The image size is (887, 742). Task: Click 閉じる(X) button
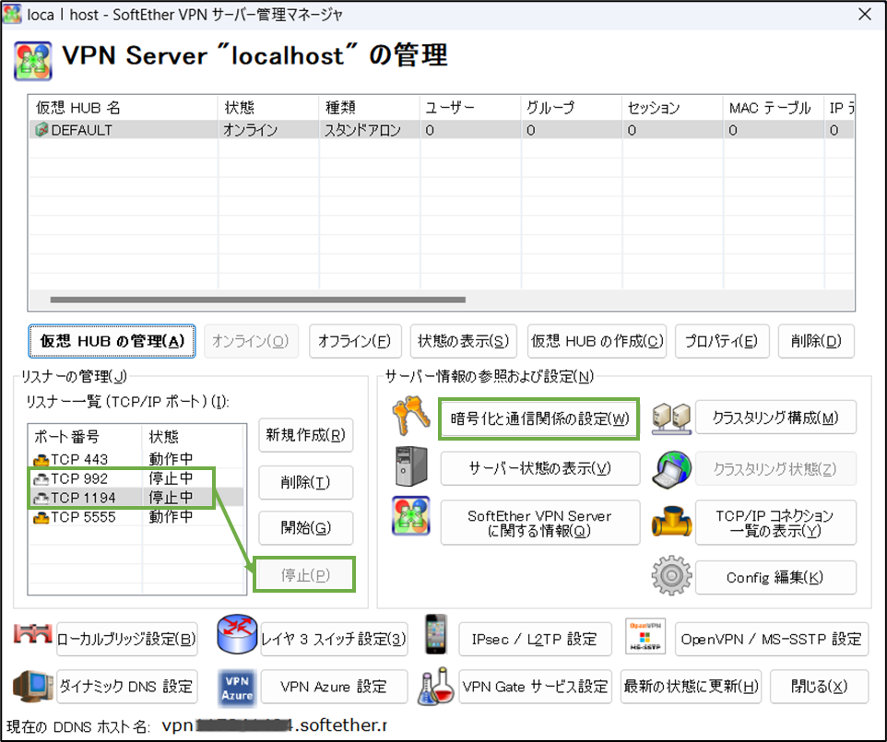click(x=820, y=687)
